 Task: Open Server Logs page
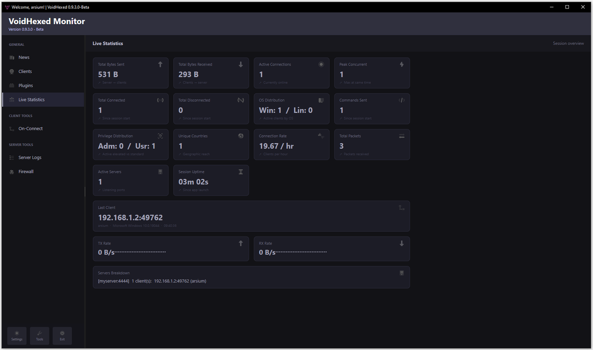coord(43,158)
